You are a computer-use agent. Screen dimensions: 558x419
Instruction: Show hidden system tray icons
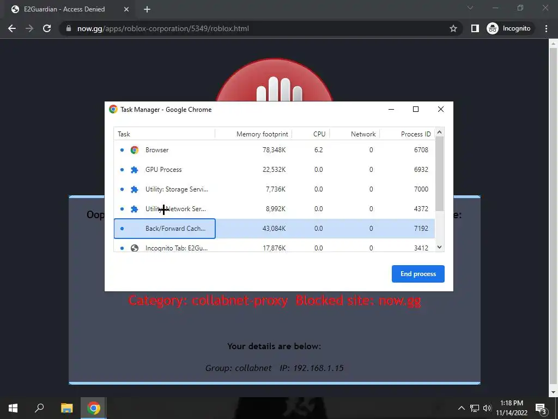click(x=461, y=408)
